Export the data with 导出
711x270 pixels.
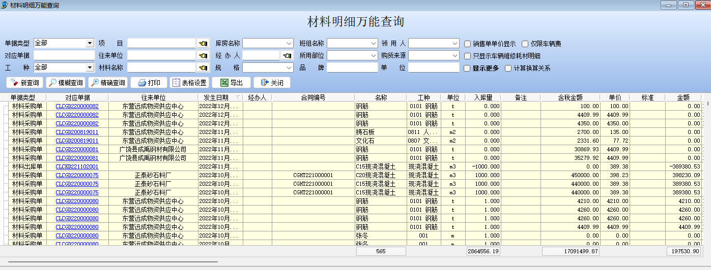coord(231,83)
